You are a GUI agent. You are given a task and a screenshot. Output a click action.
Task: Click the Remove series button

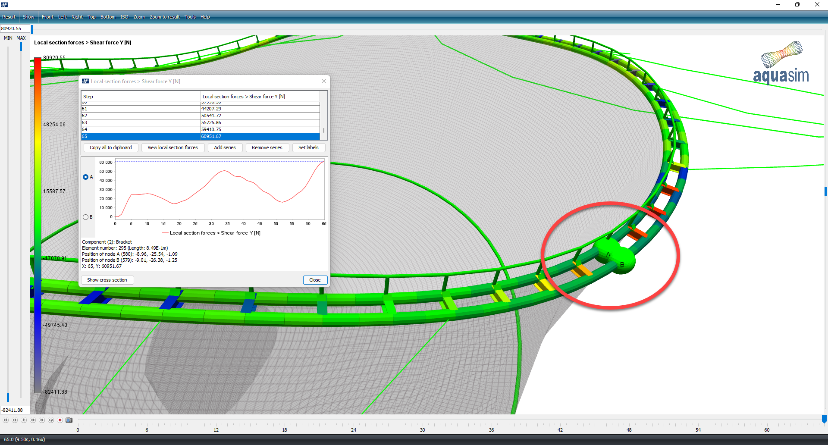point(267,147)
